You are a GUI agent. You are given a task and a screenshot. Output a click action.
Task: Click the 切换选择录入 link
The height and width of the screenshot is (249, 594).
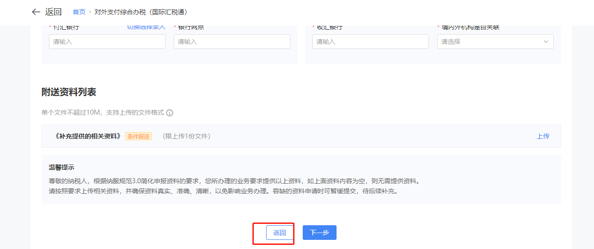pyautogui.click(x=146, y=27)
